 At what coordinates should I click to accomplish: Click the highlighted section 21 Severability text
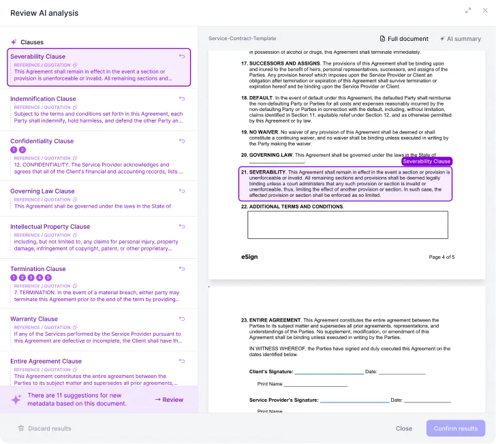tap(345, 184)
